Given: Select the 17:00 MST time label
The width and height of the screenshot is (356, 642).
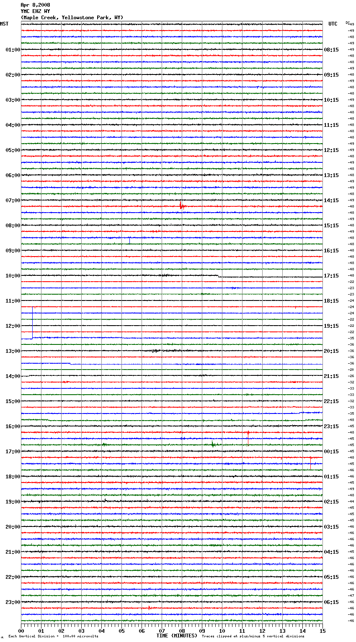Looking at the screenshot, I should click(x=13, y=452).
